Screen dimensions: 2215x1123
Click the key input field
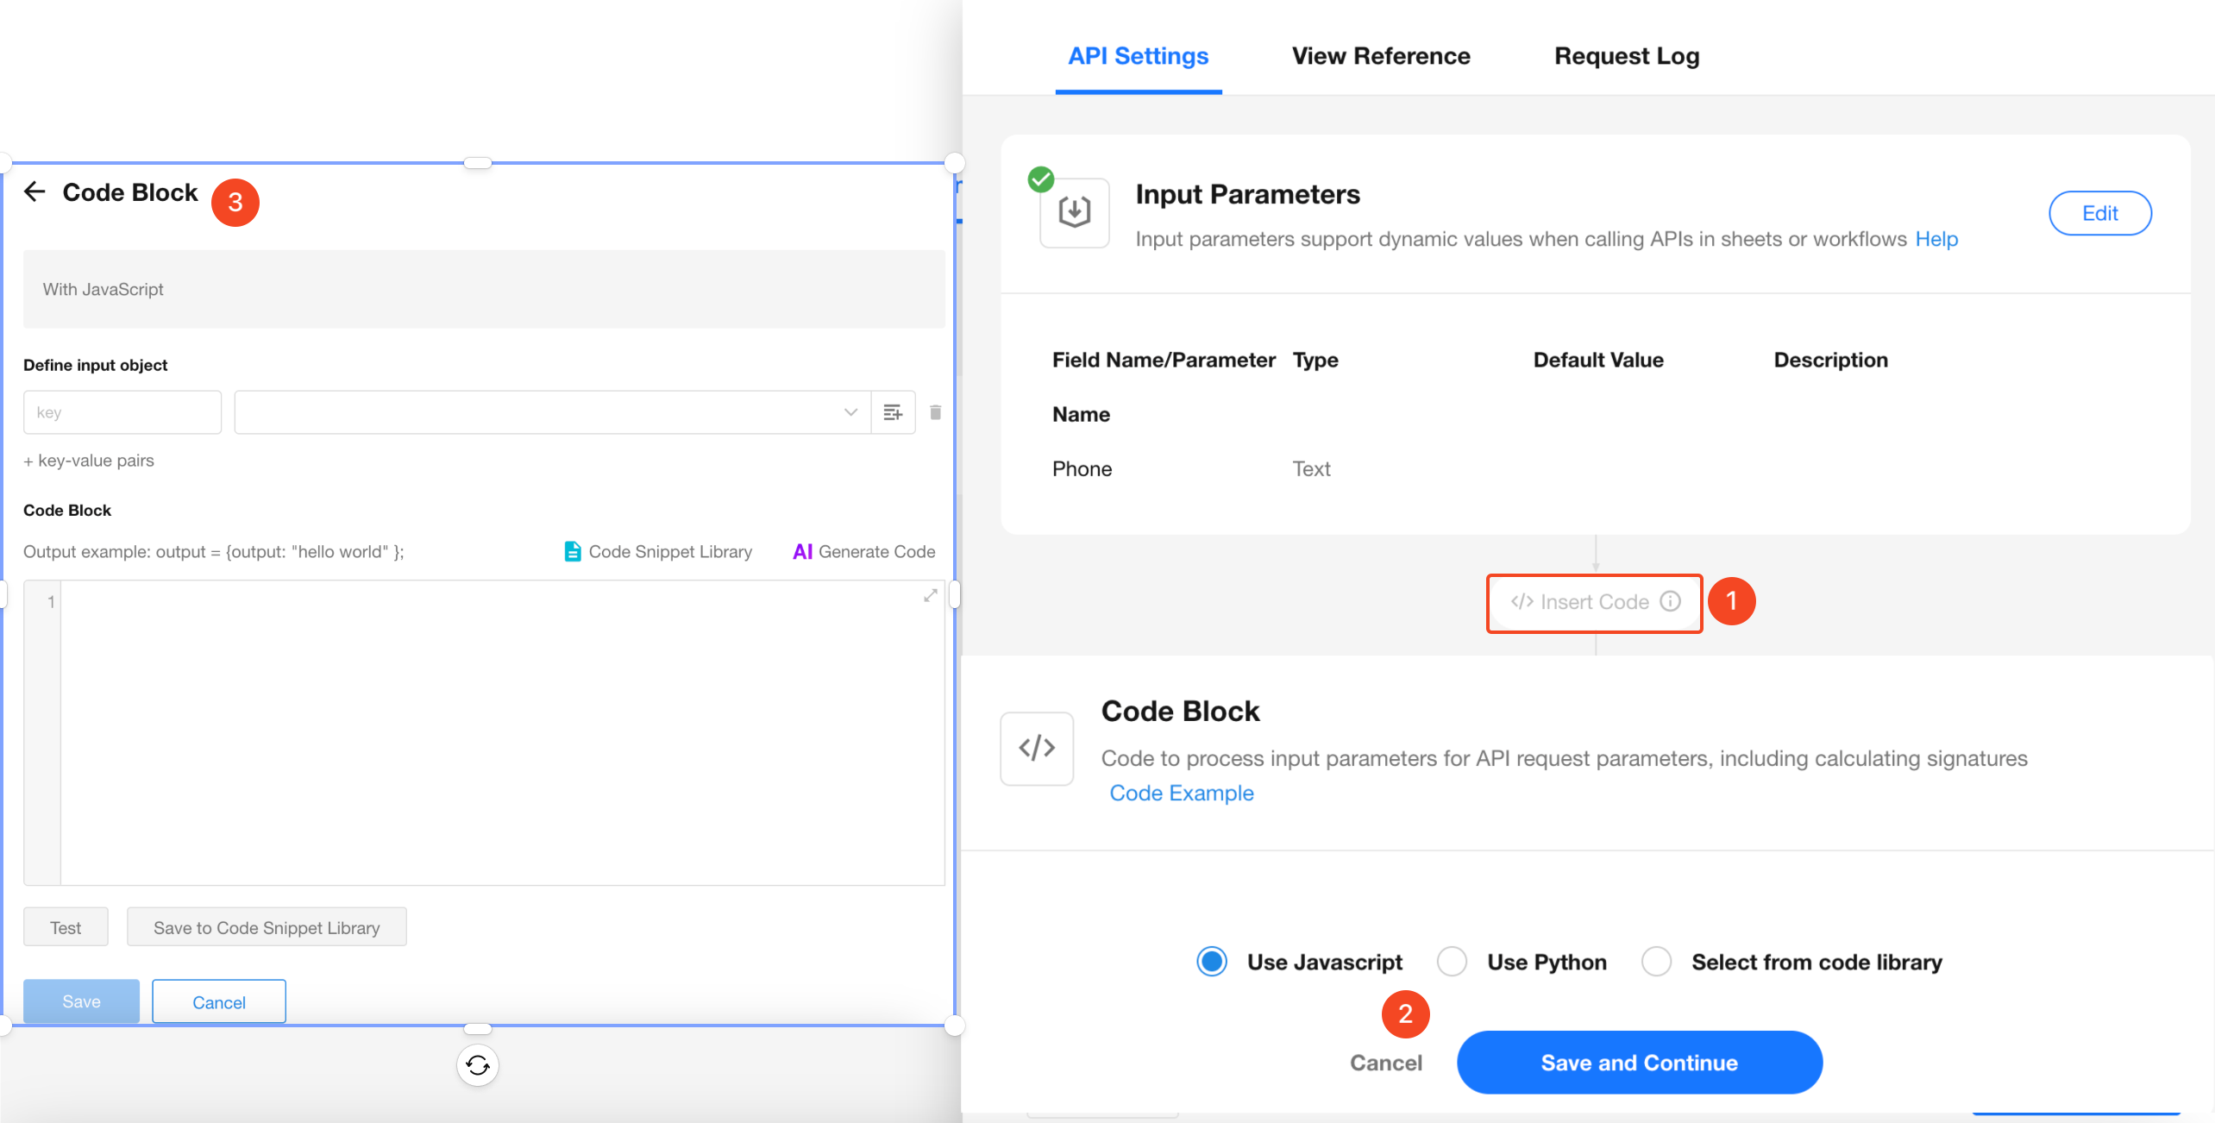122,412
